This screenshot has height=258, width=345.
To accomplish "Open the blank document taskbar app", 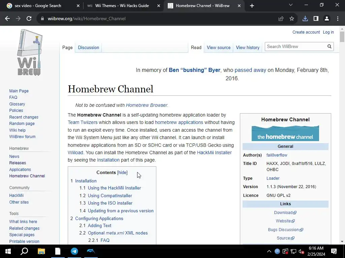I will [x=58, y=251].
